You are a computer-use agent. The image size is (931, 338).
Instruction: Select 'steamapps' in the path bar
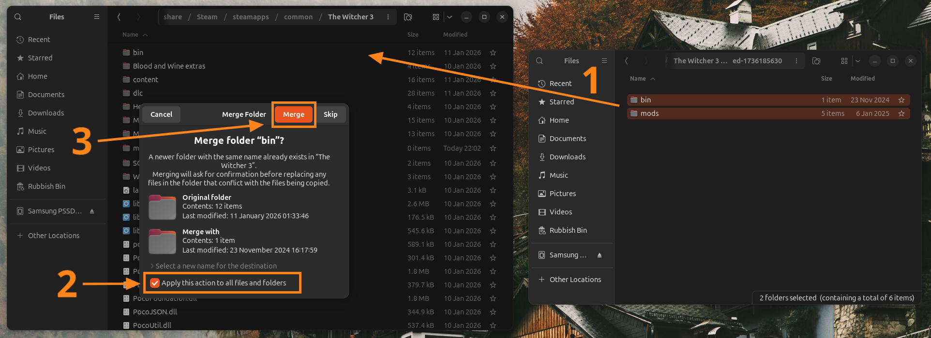pyautogui.click(x=251, y=17)
